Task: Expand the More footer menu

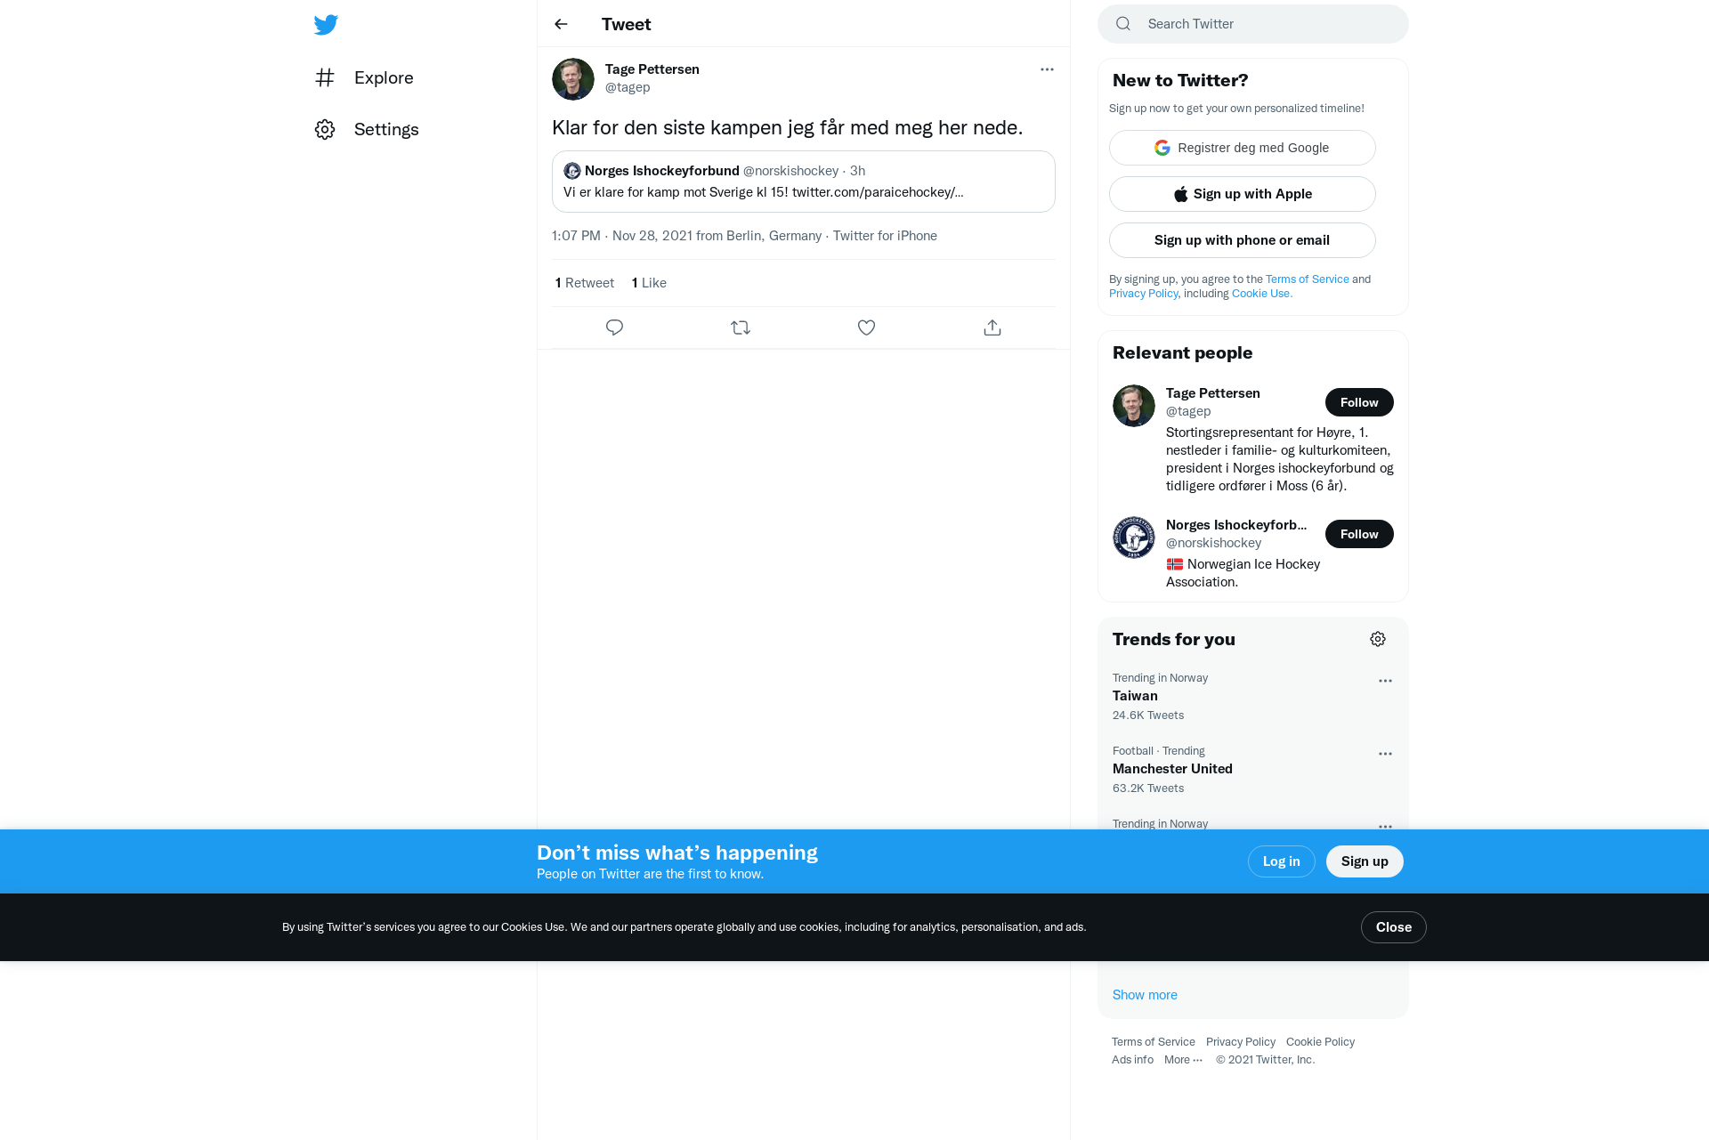Action: point(1183,1060)
